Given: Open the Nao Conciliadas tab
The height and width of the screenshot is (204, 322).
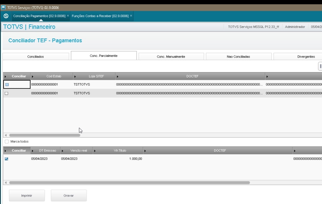Looking at the screenshot, I should tap(239, 56).
